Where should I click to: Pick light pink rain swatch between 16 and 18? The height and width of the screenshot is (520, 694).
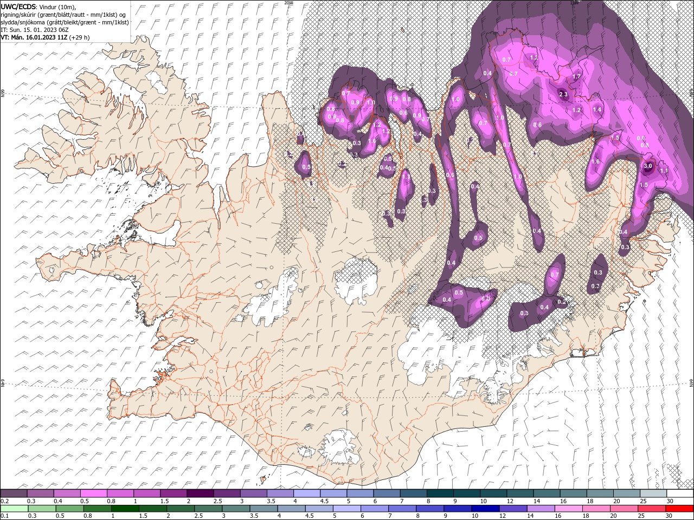(x=568, y=509)
